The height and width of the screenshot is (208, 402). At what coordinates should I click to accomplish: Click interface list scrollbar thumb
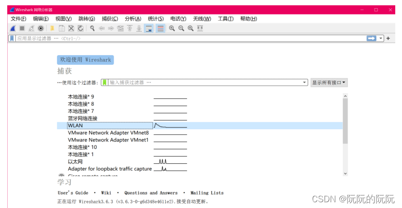click(x=345, y=121)
